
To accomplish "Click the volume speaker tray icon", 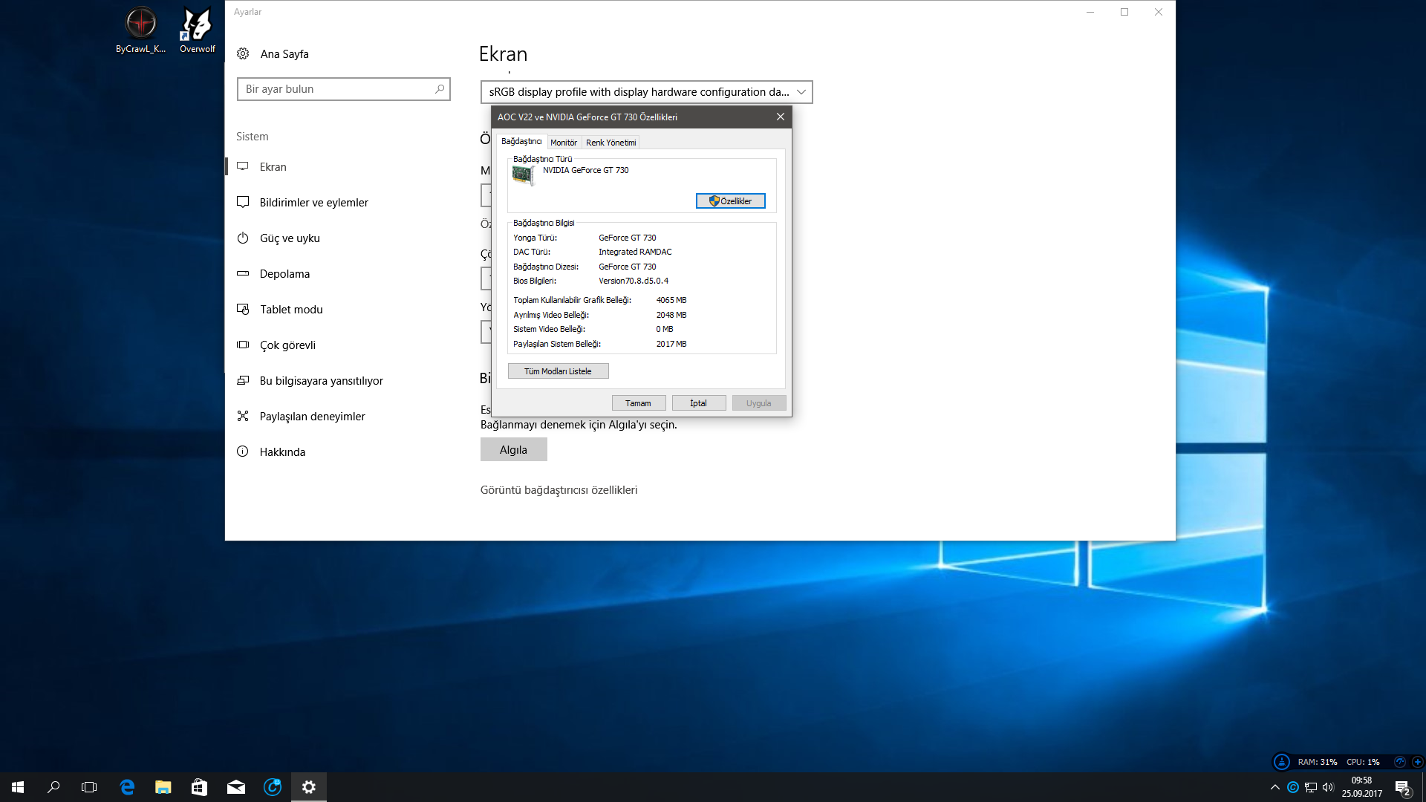I will pos(1328,787).
